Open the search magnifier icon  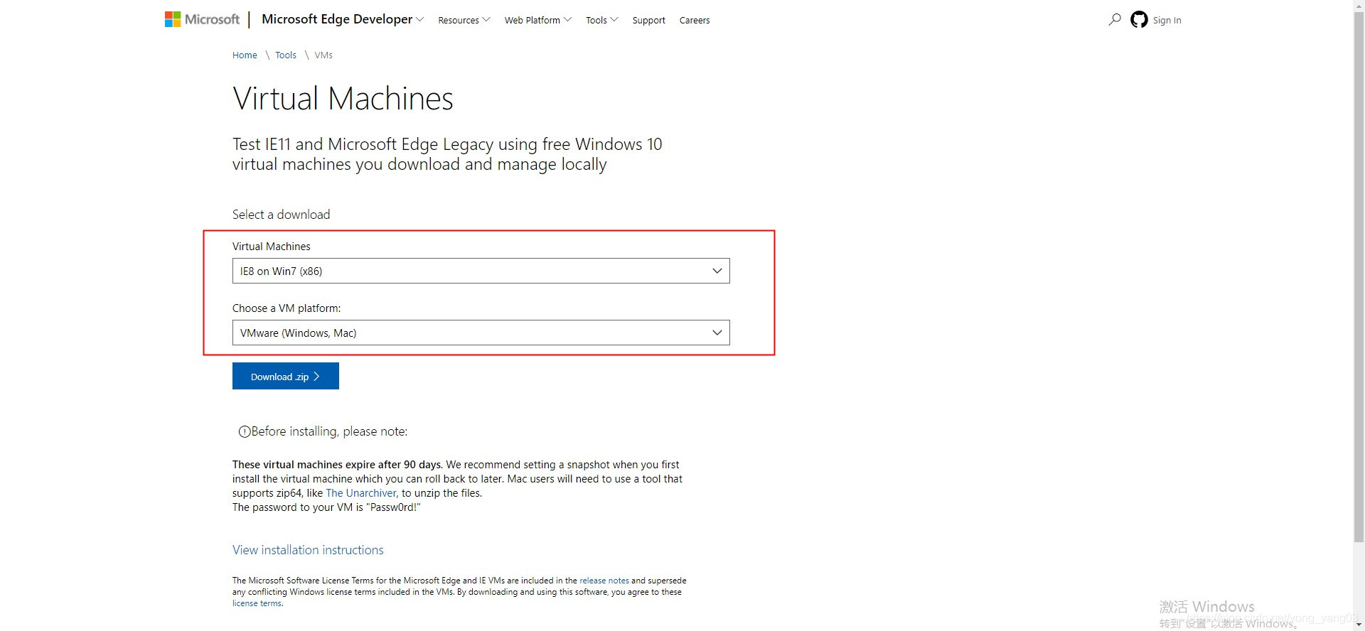1114,19
